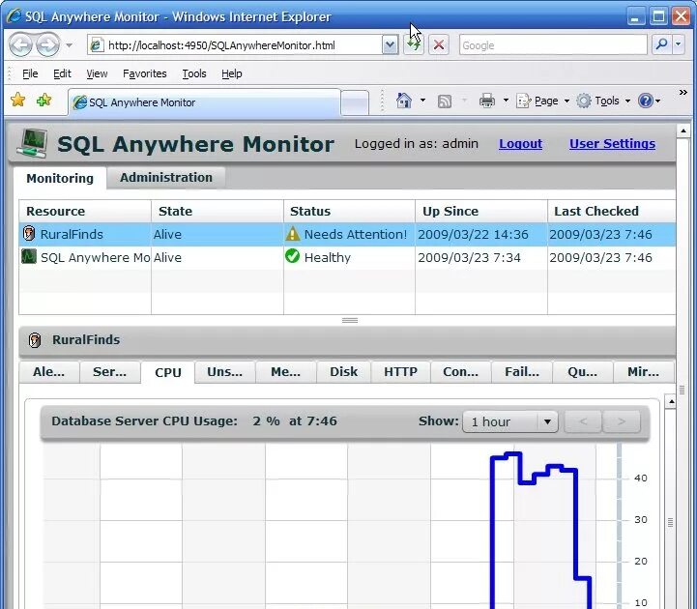Open the View menu
The image size is (697, 609).
pos(97,73)
